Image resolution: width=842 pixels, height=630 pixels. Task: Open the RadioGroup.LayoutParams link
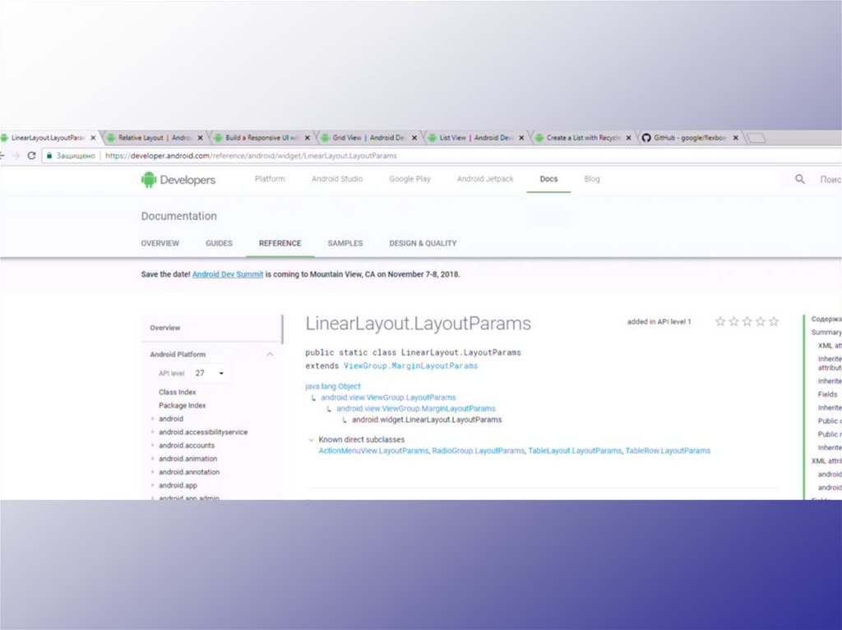[x=478, y=451]
